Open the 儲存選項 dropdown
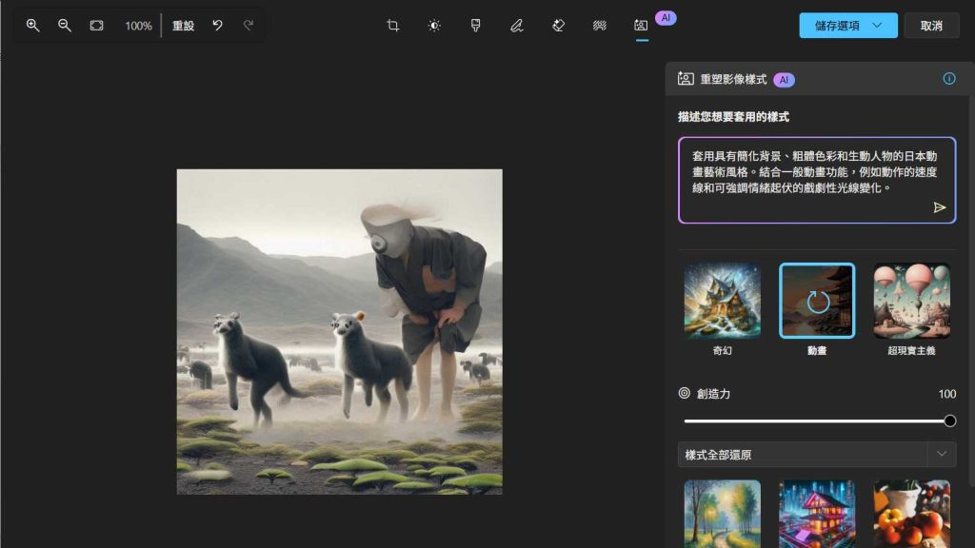Screen dimensions: 975x548 [848, 26]
